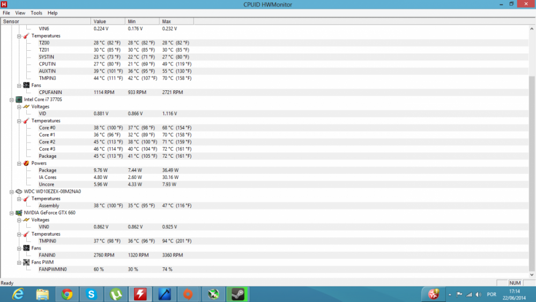Click the Max column header
This screenshot has width=536, height=302.
176,21
